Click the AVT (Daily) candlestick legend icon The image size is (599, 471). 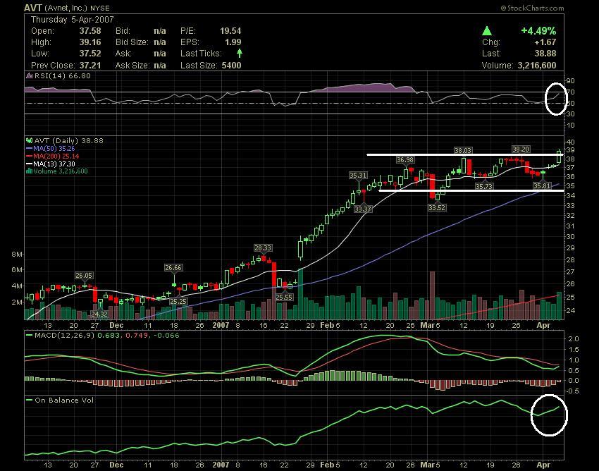(29, 140)
